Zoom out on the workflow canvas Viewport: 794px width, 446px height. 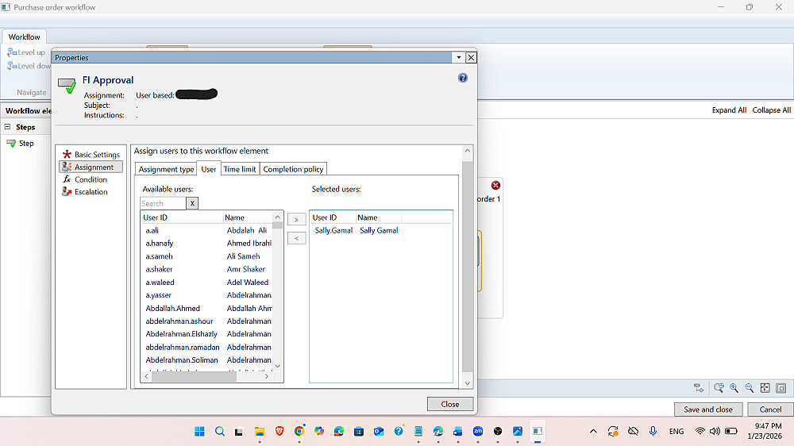[750, 388]
